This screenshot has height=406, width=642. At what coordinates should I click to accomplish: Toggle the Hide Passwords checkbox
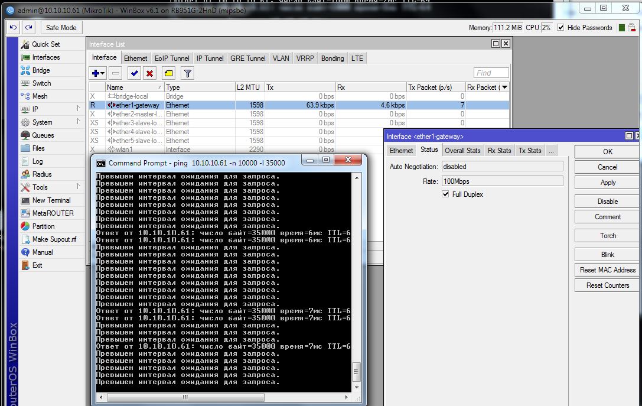[560, 28]
